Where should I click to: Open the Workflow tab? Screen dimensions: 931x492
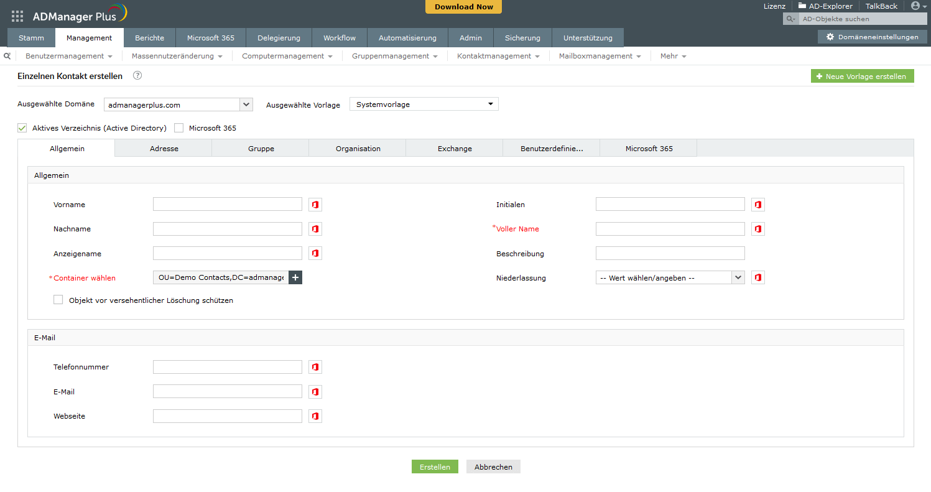point(340,38)
